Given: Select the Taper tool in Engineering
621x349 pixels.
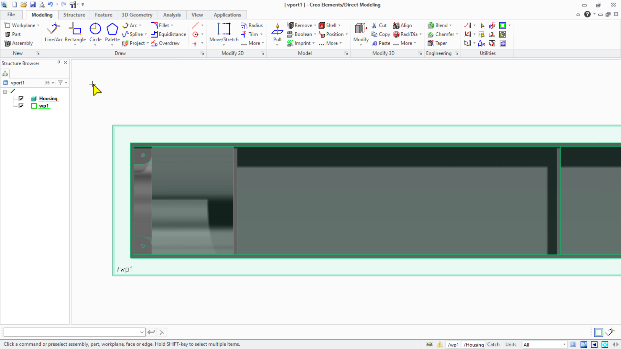Looking at the screenshot, I should pyautogui.click(x=440, y=43).
